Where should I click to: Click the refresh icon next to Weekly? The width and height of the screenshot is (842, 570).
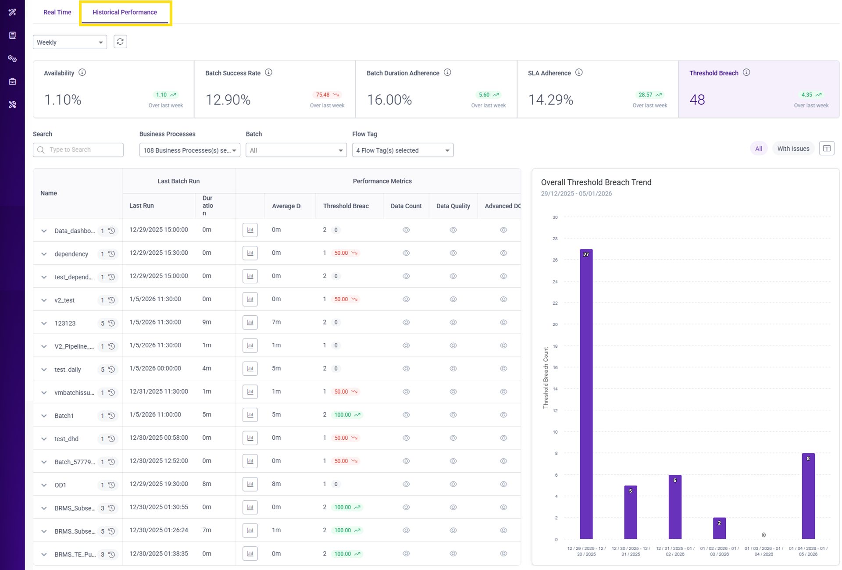pos(120,42)
